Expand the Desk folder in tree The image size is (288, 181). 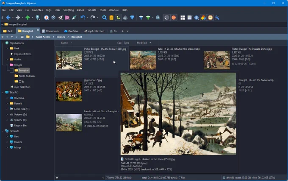point(7,48)
